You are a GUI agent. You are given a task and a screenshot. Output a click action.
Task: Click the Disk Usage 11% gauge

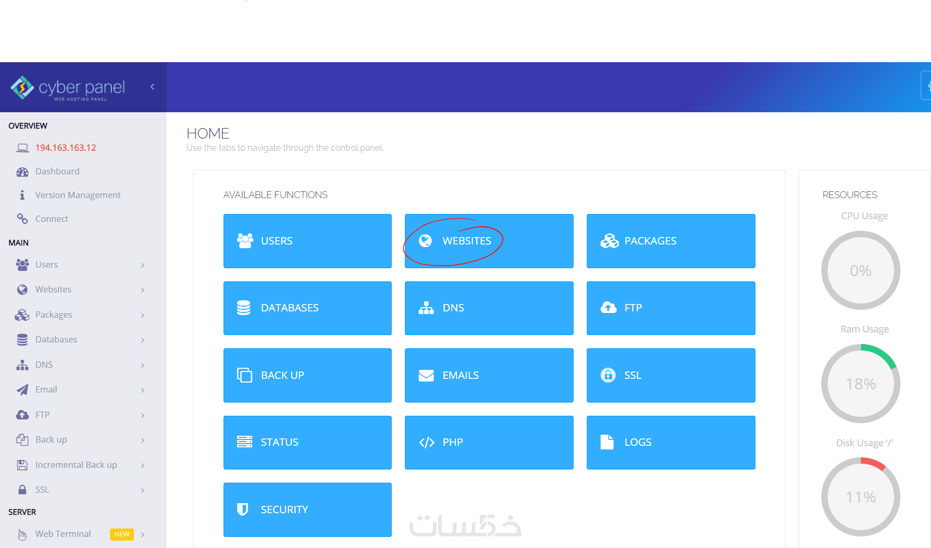[x=860, y=497]
